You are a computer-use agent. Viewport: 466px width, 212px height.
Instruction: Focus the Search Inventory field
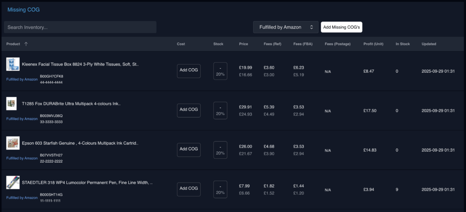click(80, 27)
